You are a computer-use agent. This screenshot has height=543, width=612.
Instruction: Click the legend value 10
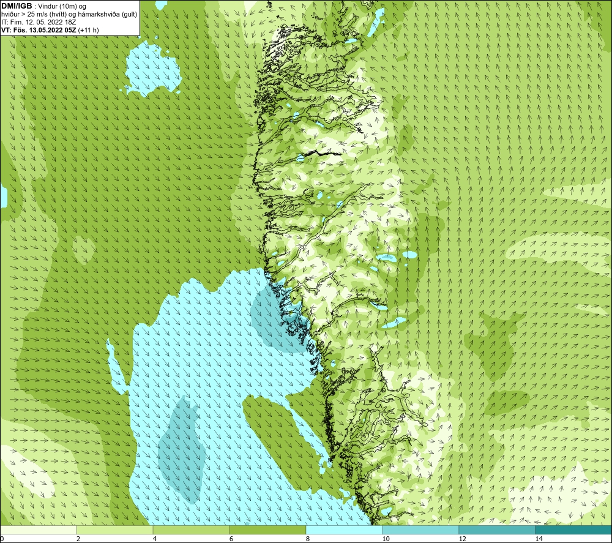[386, 539]
